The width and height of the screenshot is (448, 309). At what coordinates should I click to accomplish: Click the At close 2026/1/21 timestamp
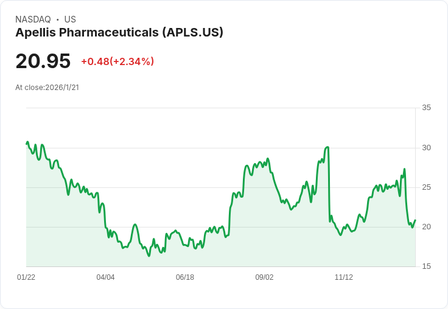click(x=47, y=87)
